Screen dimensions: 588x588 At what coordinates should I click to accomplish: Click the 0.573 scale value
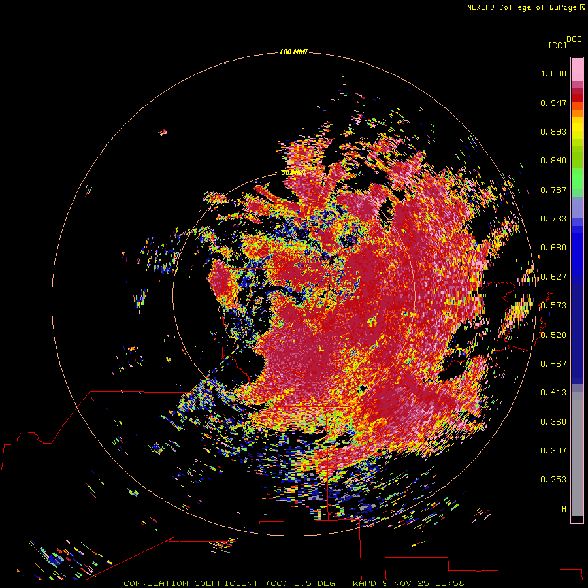tap(553, 306)
